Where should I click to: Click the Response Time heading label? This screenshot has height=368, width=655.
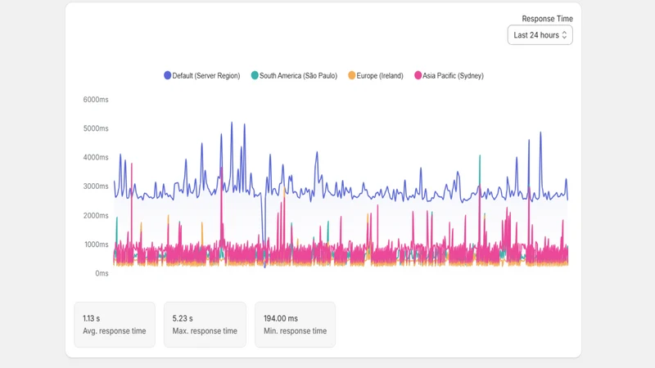click(547, 19)
